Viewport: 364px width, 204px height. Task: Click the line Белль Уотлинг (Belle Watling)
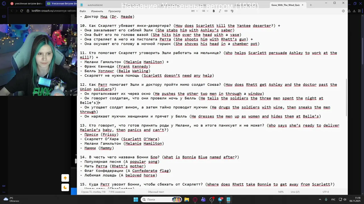[x=115, y=71]
